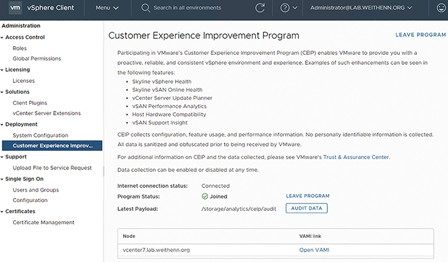Viewport: 448px width, 262px height.
Task: Collapse the Certificates section
Action: (2, 212)
